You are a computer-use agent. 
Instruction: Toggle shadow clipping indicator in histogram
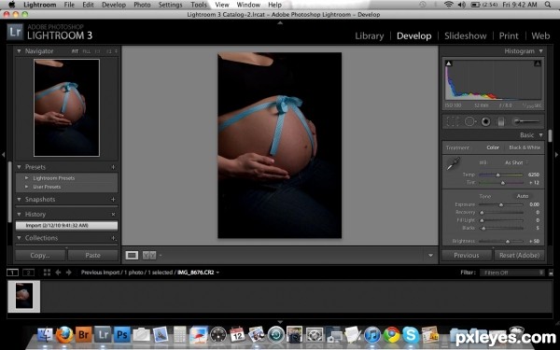[449, 63]
